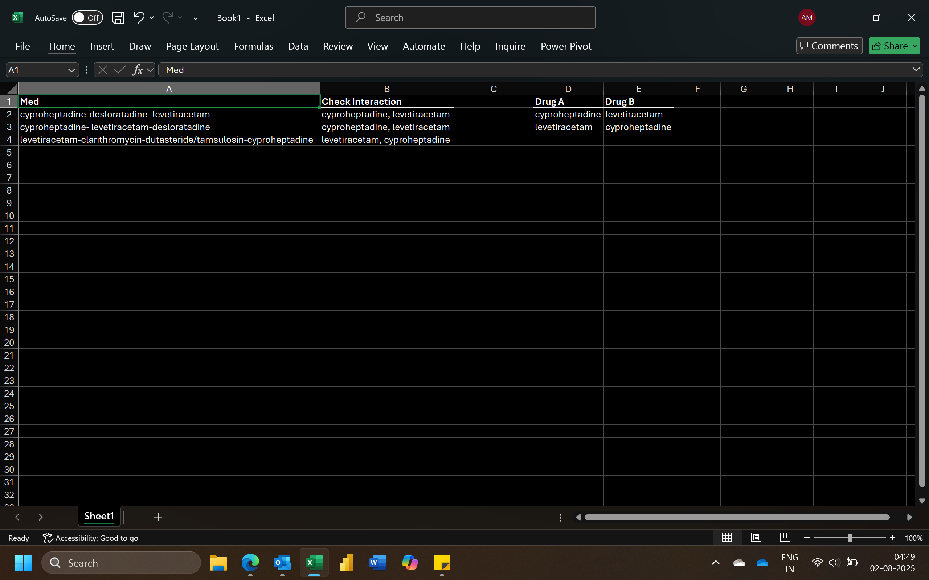Add a new sheet with plus icon
This screenshot has height=580, width=929.
point(158,517)
